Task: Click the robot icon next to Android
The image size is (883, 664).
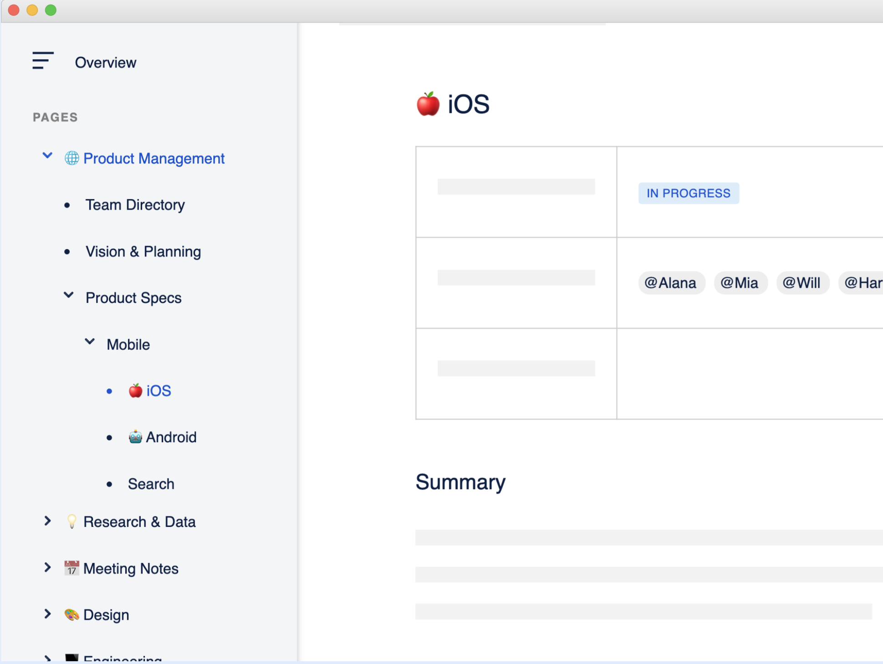Action: coord(135,437)
